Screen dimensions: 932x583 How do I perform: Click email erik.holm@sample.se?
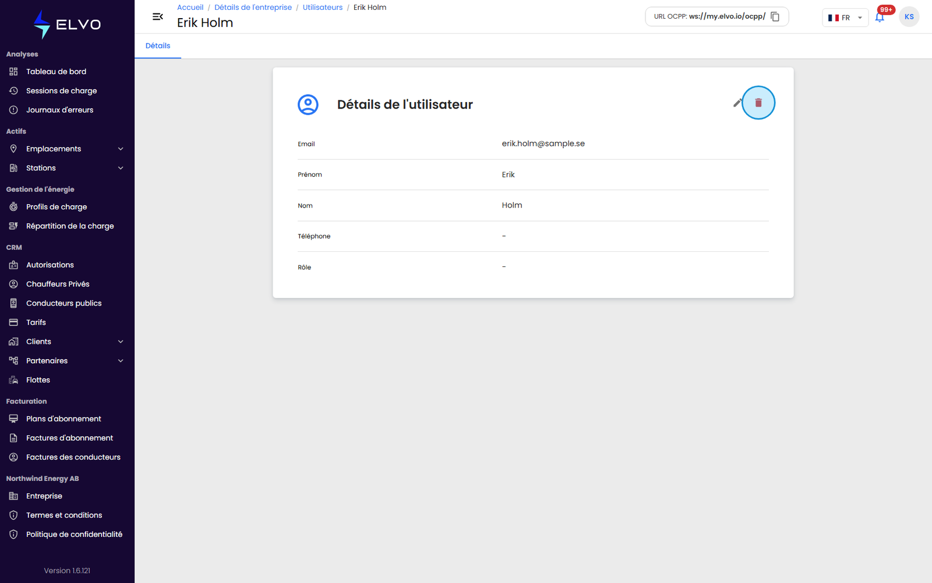pyautogui.click(x=543, y=143)
